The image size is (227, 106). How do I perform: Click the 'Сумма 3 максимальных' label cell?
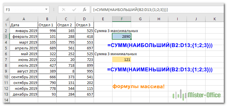pyautogui.click(x=116, y=31)
